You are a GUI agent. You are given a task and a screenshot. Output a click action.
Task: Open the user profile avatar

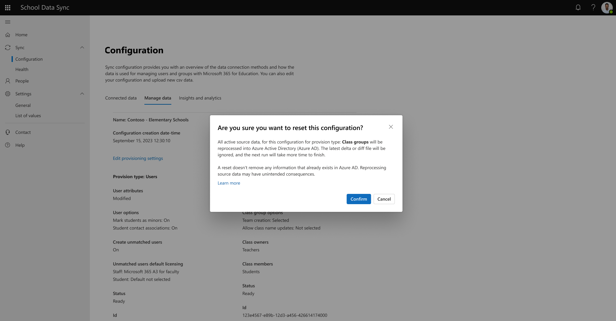point(607,8)
